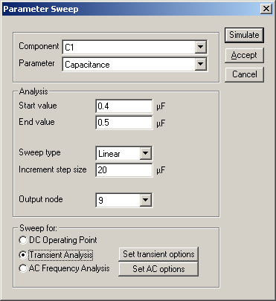
Task: Open the Output node dropdown arrow
Action: 146,200
